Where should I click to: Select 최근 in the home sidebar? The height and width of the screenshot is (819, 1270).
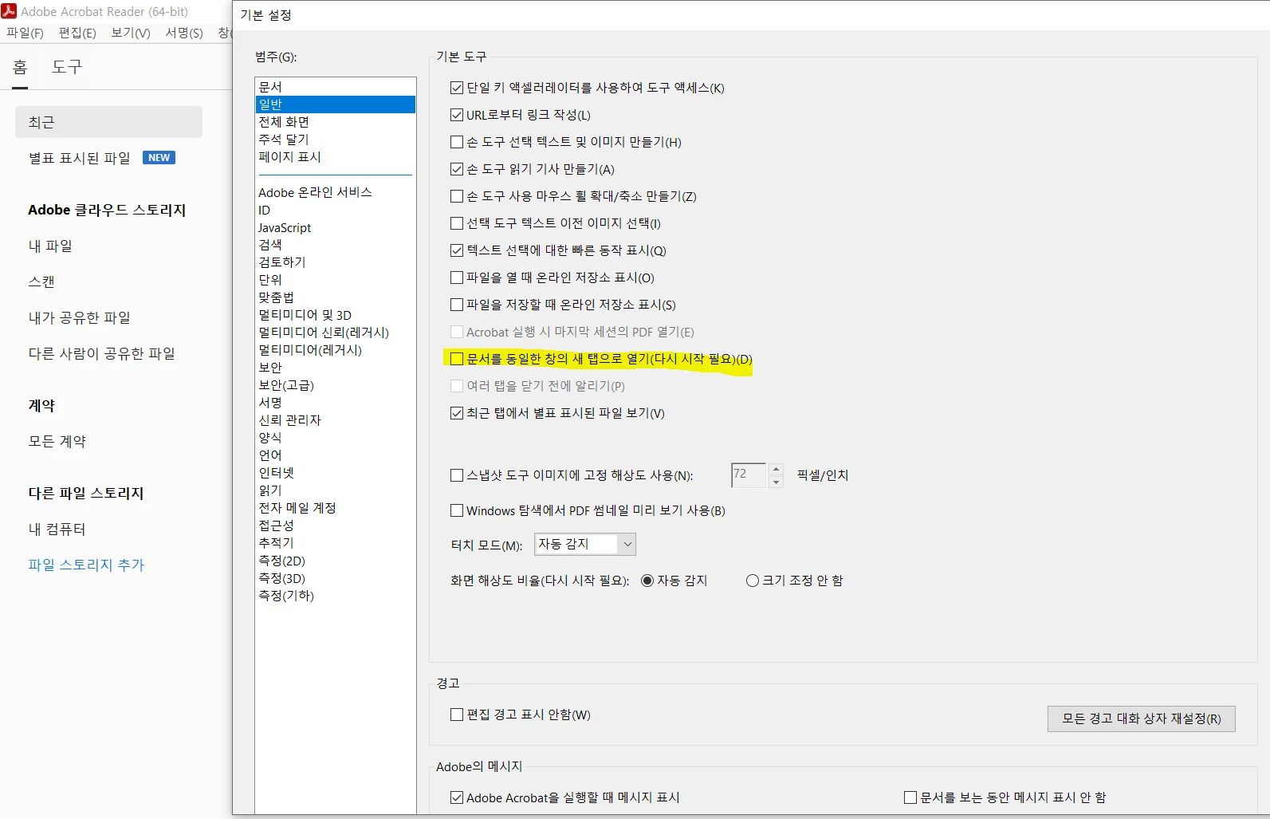(x=108, y=122)
